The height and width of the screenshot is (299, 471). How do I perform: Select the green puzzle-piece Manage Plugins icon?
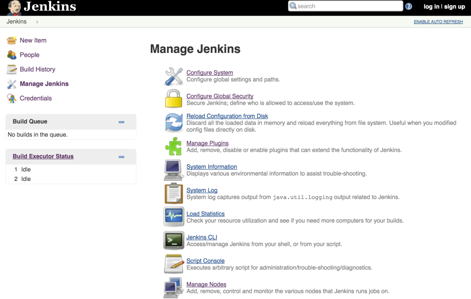(x=173, y=146)
